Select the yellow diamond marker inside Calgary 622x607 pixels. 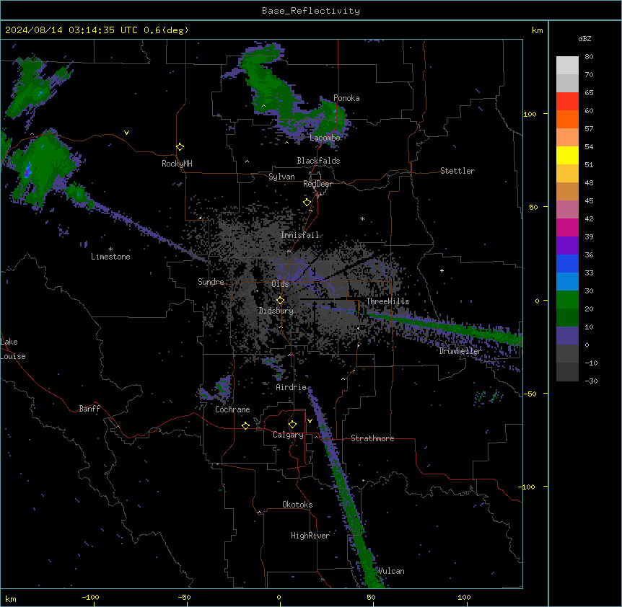(x=293, y=425)
